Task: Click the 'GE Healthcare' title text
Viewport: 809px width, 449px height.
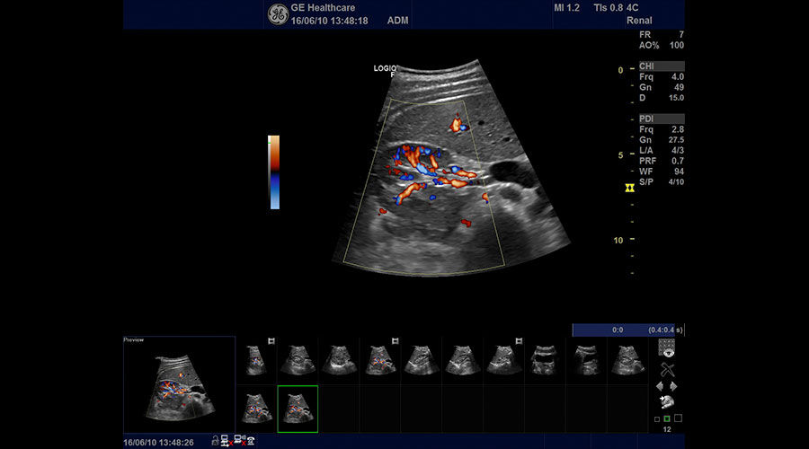Action: point(323,8)
